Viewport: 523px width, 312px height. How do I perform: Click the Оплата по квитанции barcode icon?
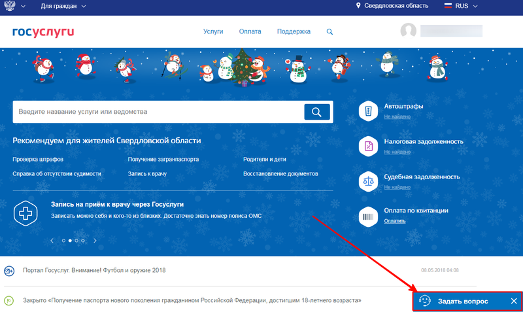click(x=368, y=217)
